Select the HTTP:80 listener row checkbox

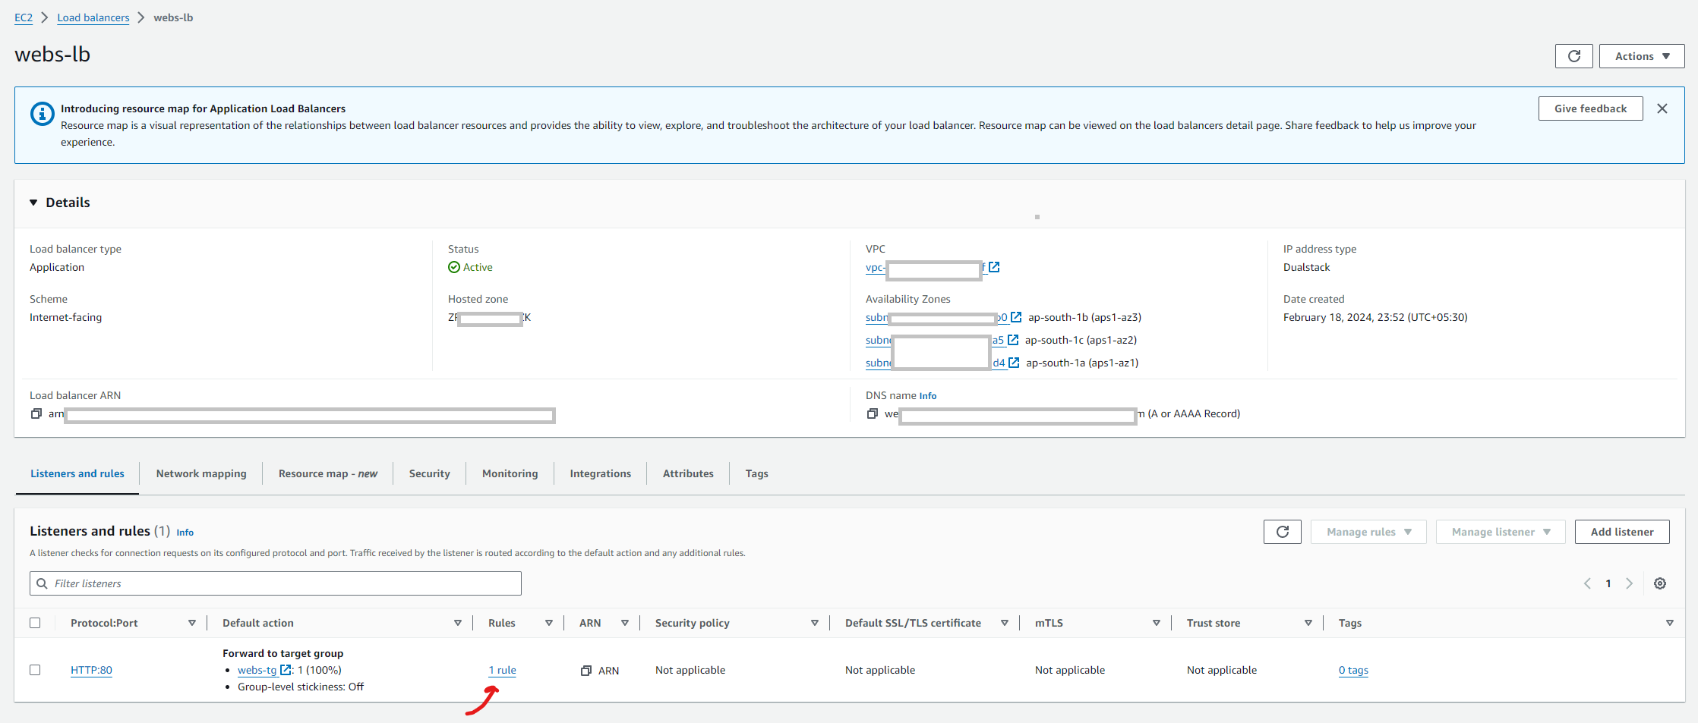coord(35,670)
